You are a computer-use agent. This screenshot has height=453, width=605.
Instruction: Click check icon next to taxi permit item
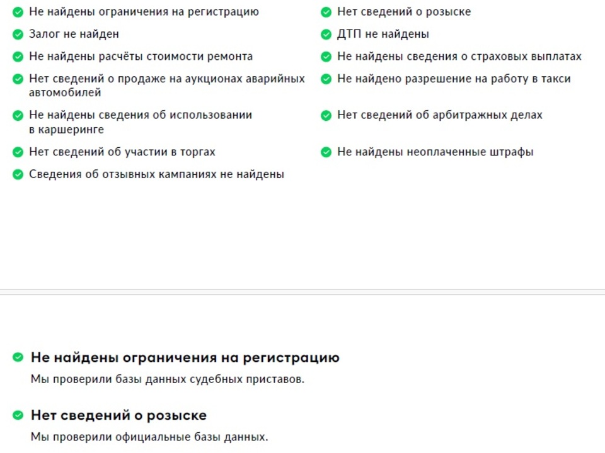(326, 79)
